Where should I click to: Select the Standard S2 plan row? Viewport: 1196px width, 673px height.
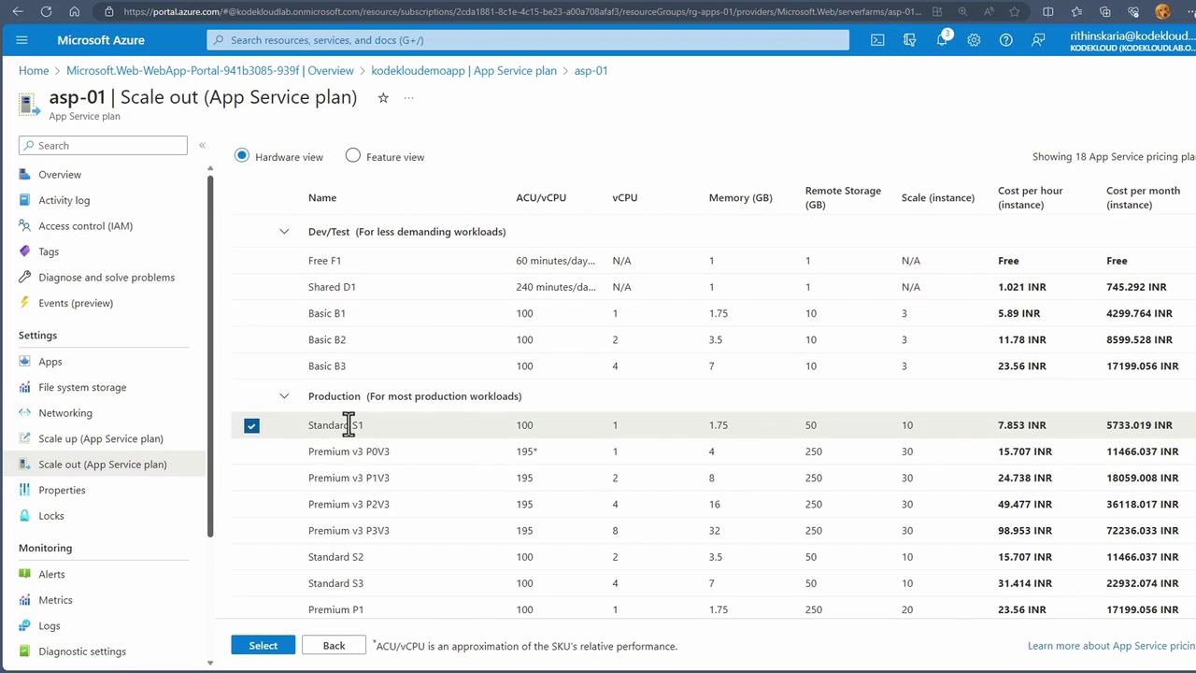point(714,557)
